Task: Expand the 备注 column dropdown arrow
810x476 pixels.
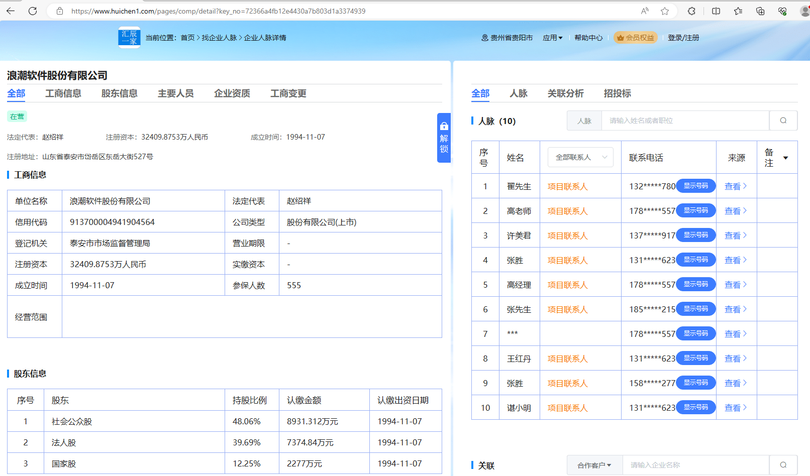Action: click(786, 158)
